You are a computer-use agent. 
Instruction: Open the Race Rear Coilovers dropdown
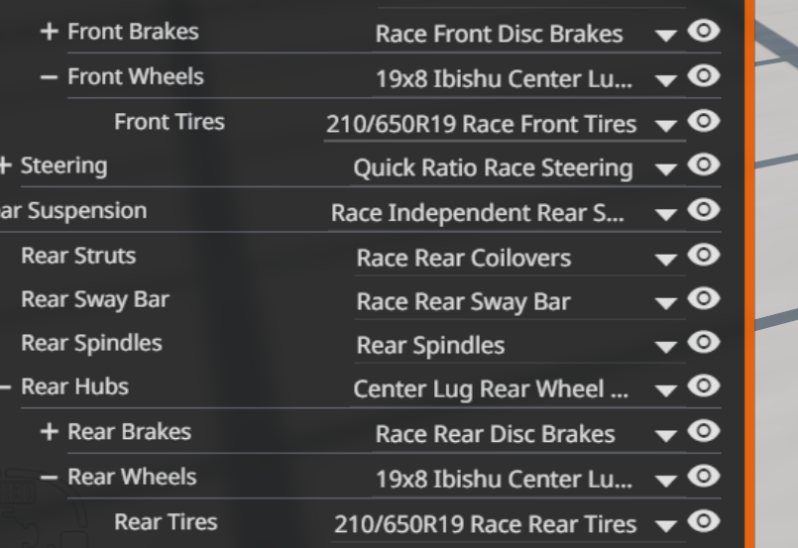(x=666, y=260)
